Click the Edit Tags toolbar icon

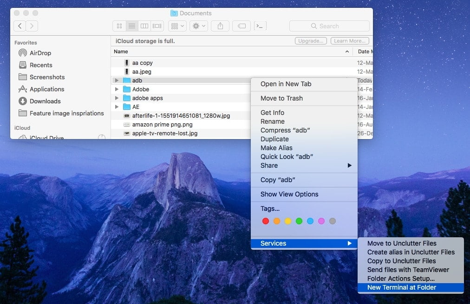tap(241, 25)
